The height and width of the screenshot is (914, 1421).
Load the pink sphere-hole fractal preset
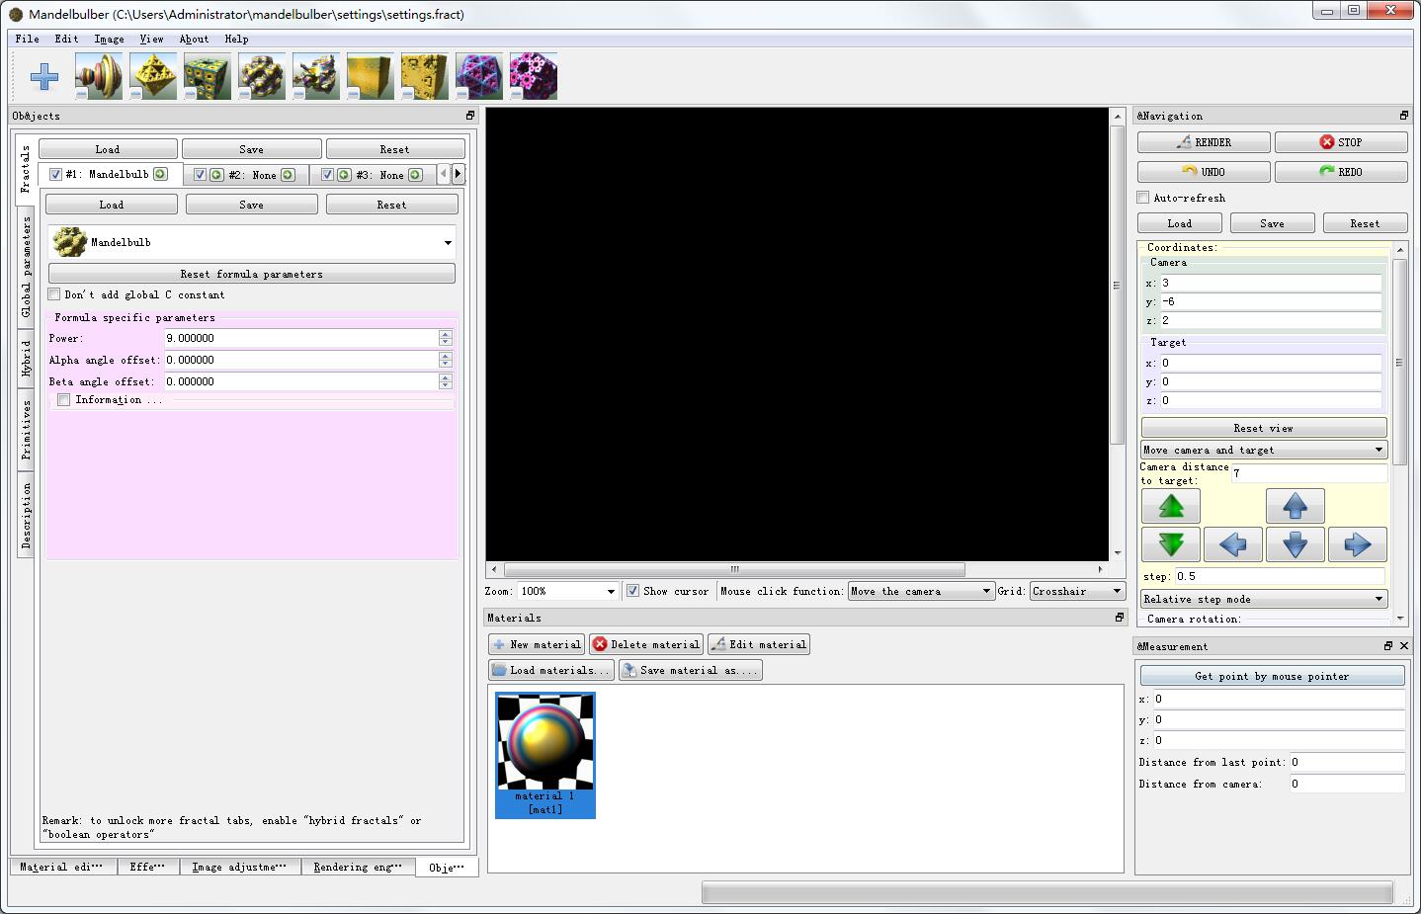[x=533, y=76]
